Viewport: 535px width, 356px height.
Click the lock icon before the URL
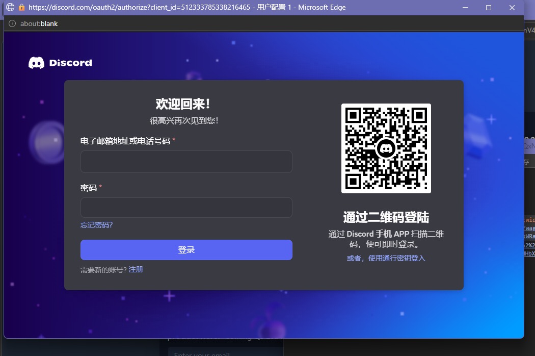click(x=21, y=8)
